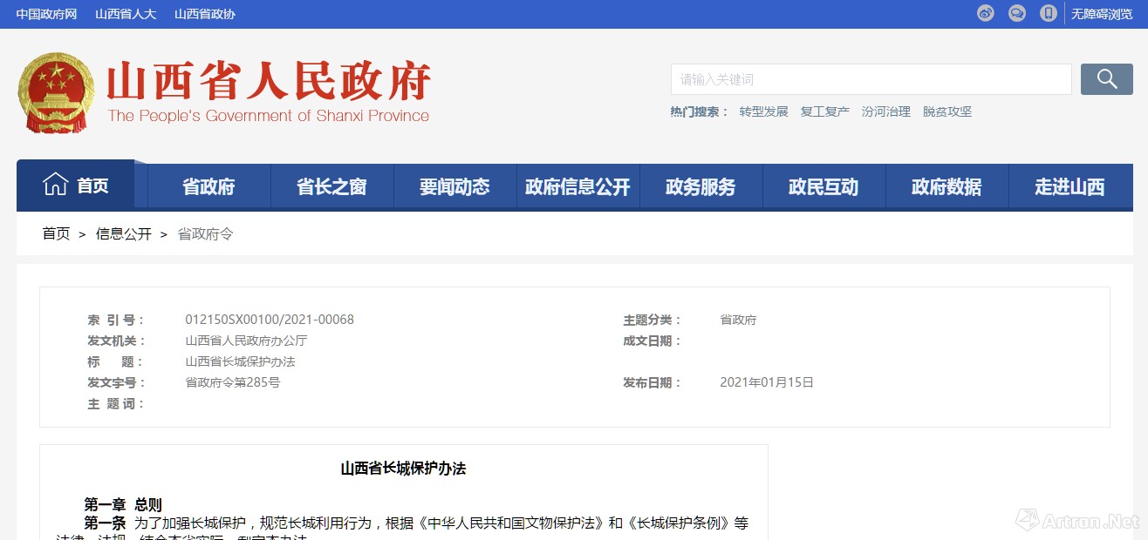Click the Weibo icon in top bar
This screenshot has width=1148, height=540.
985,13
